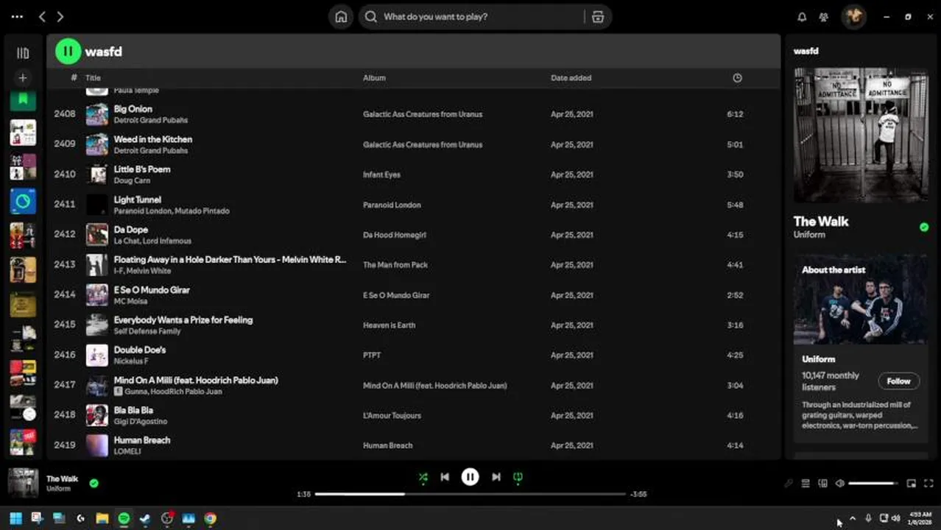941x530 pixels.
Task: Go back with the left arrow
Action: click(x=42, y=16)
